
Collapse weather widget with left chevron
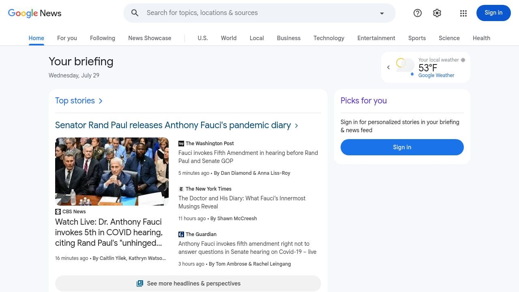[388, 67]
